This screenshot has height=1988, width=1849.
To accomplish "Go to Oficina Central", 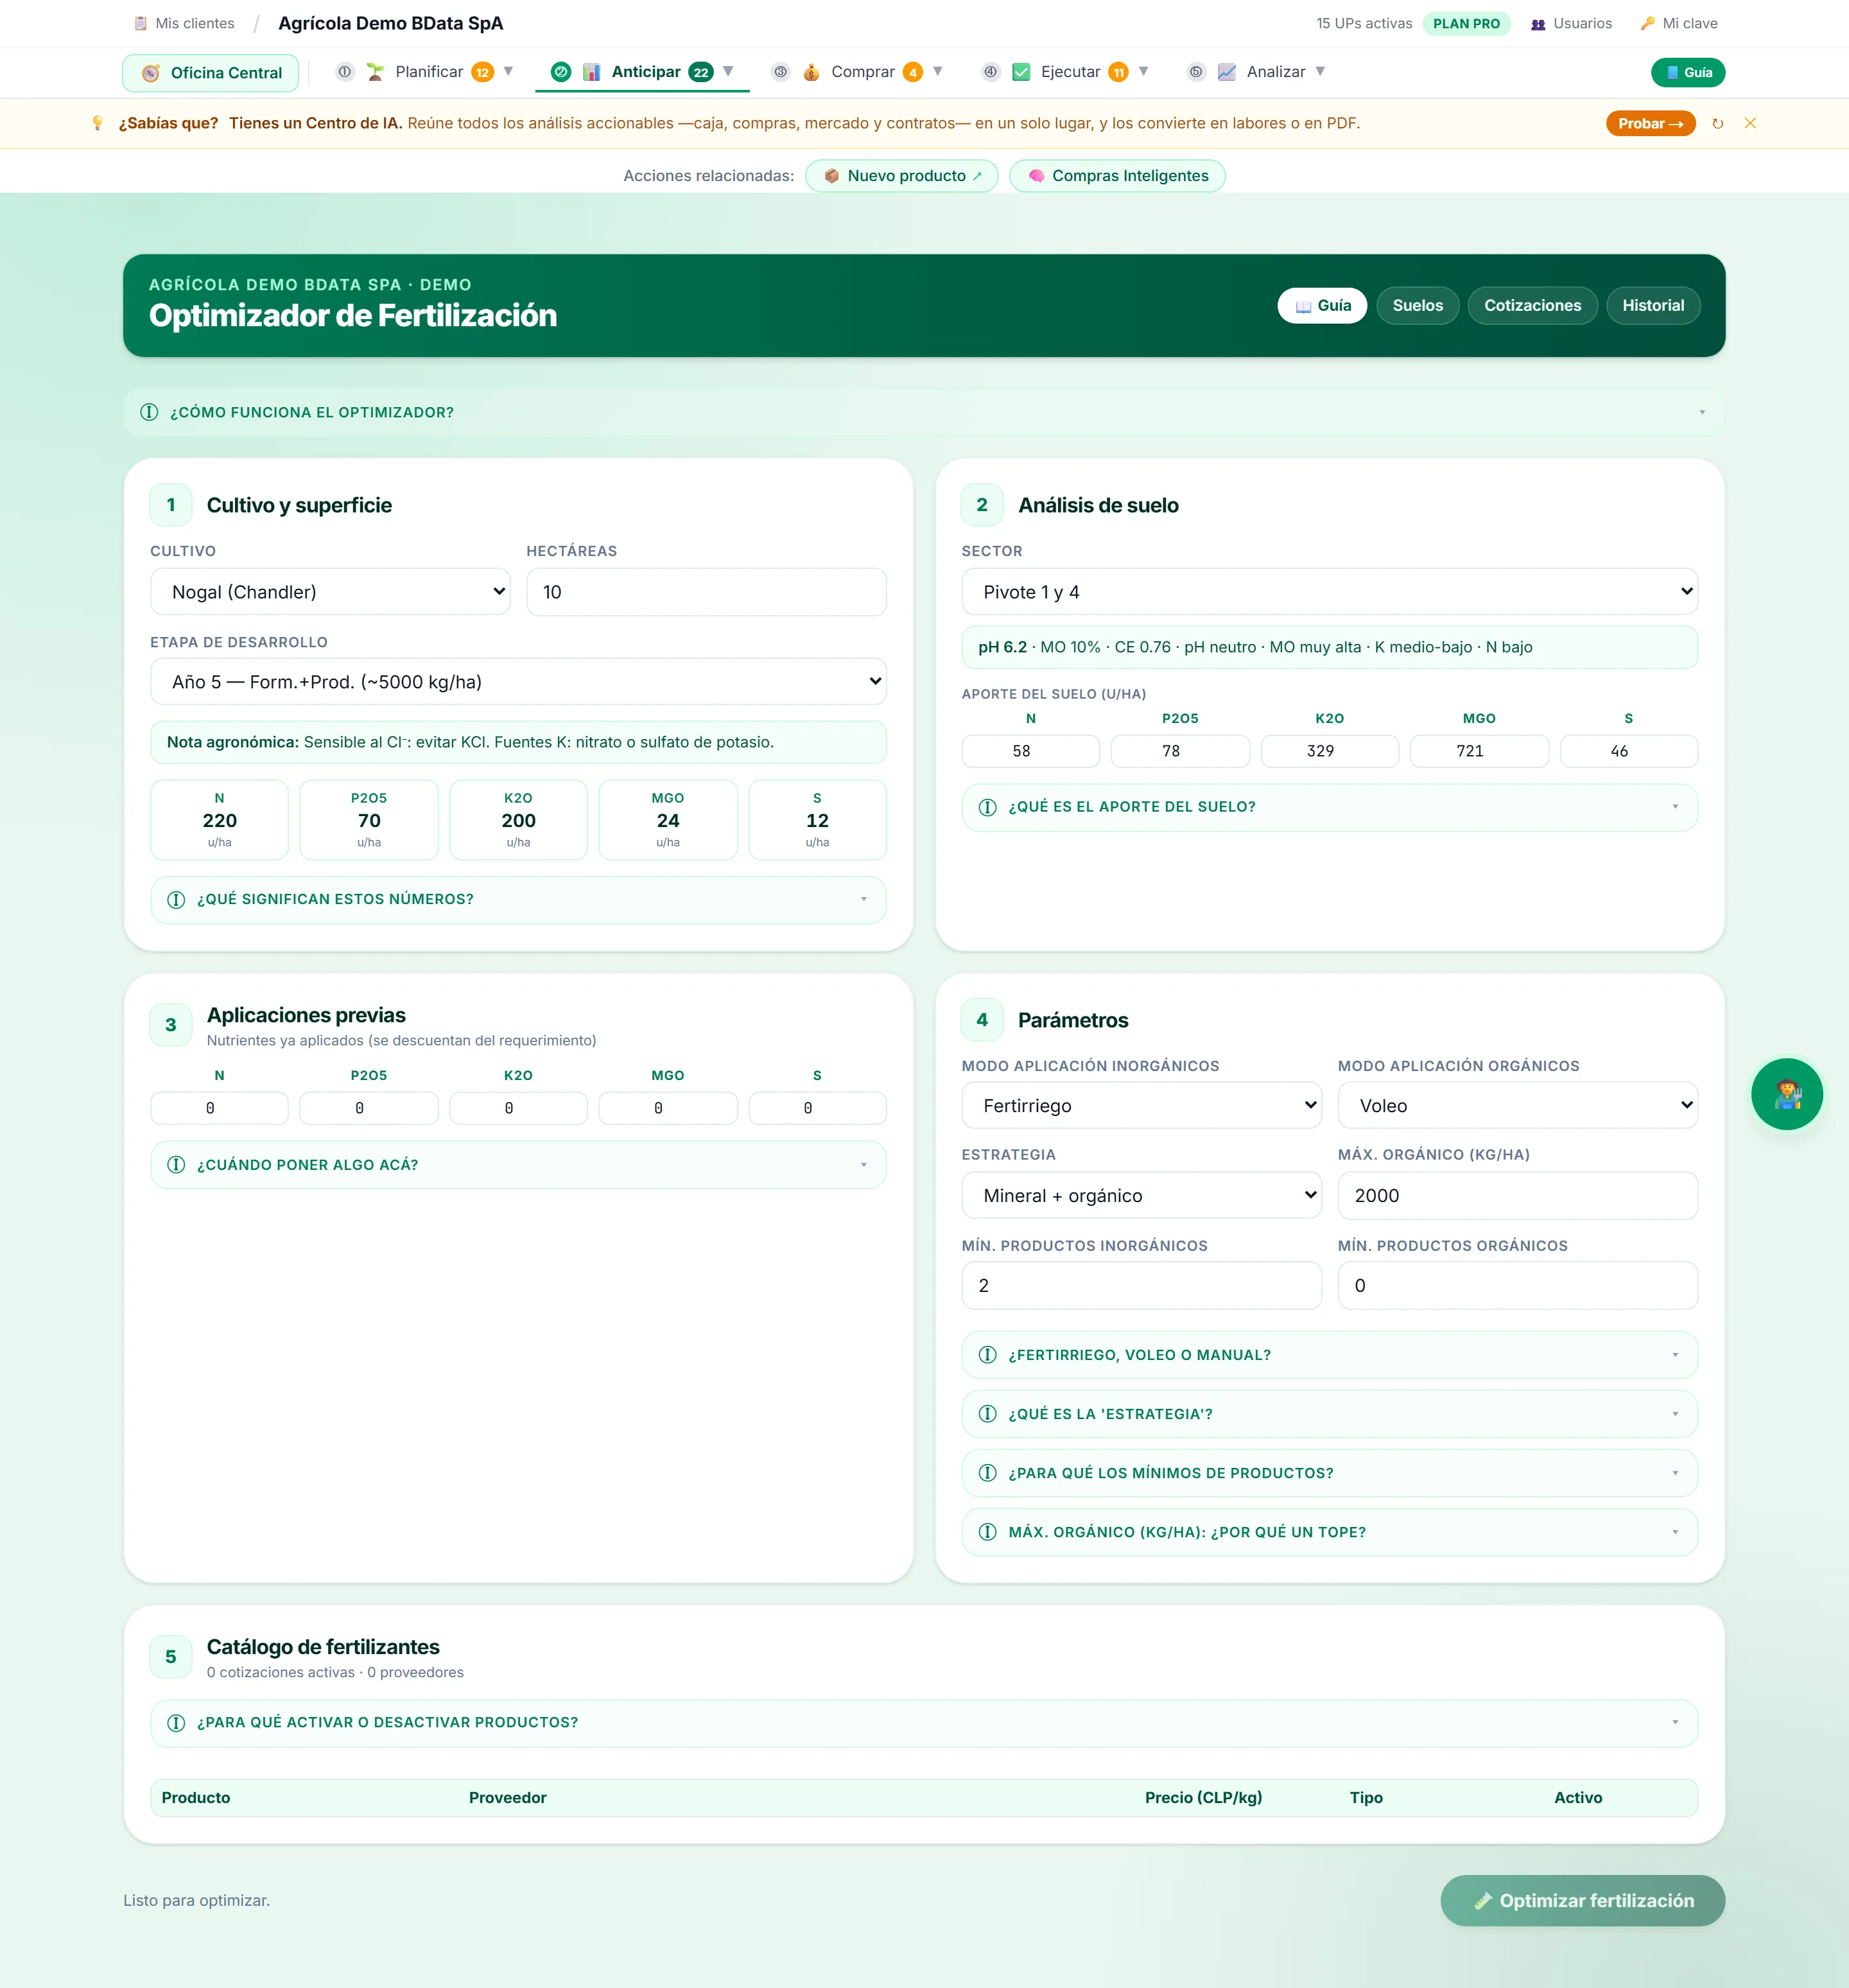I will pyautogui.click(x=210, y=73).
